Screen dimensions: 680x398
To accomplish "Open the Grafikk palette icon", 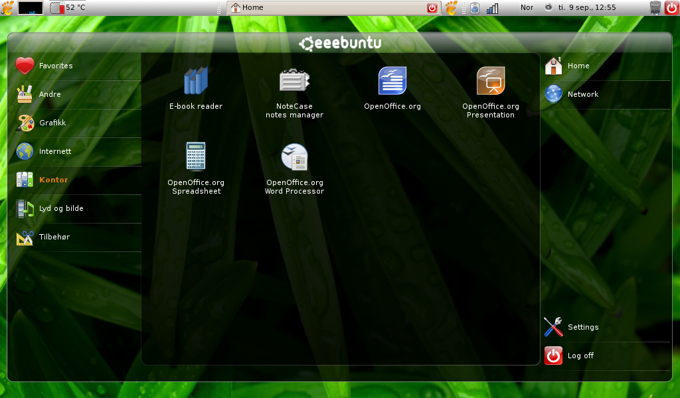I will point(25,123).
